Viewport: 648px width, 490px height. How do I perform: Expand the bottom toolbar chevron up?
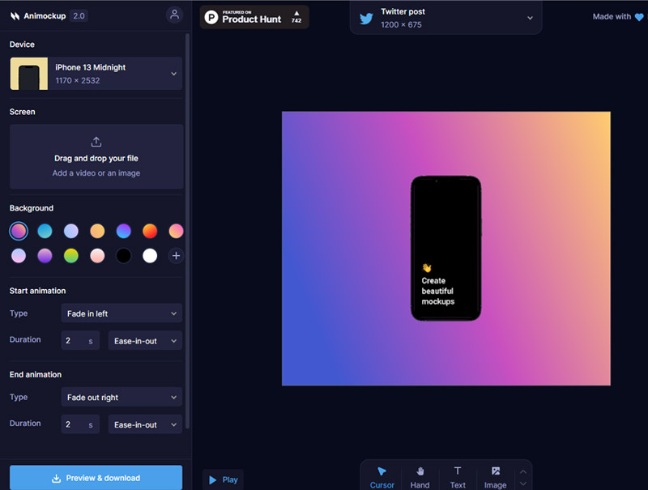(523, 471)
